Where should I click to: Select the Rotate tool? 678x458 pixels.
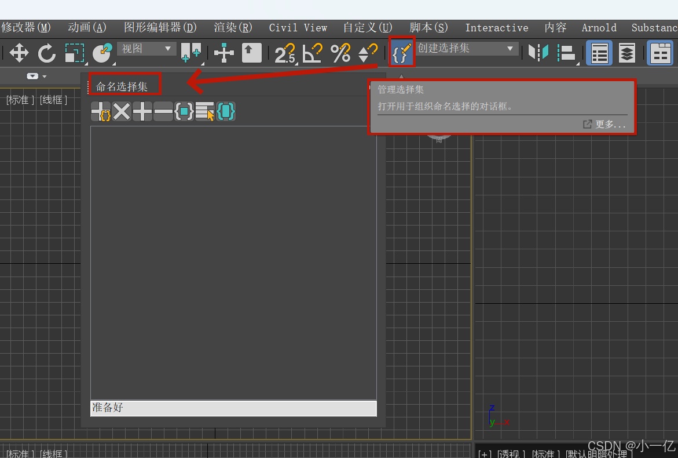pyautogui.click(x=47, y=53)
